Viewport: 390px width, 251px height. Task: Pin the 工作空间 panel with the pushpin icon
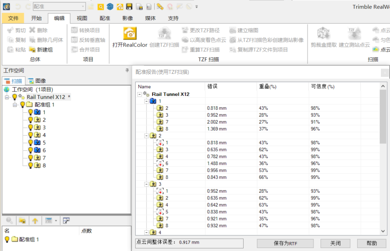coord(127,70)
